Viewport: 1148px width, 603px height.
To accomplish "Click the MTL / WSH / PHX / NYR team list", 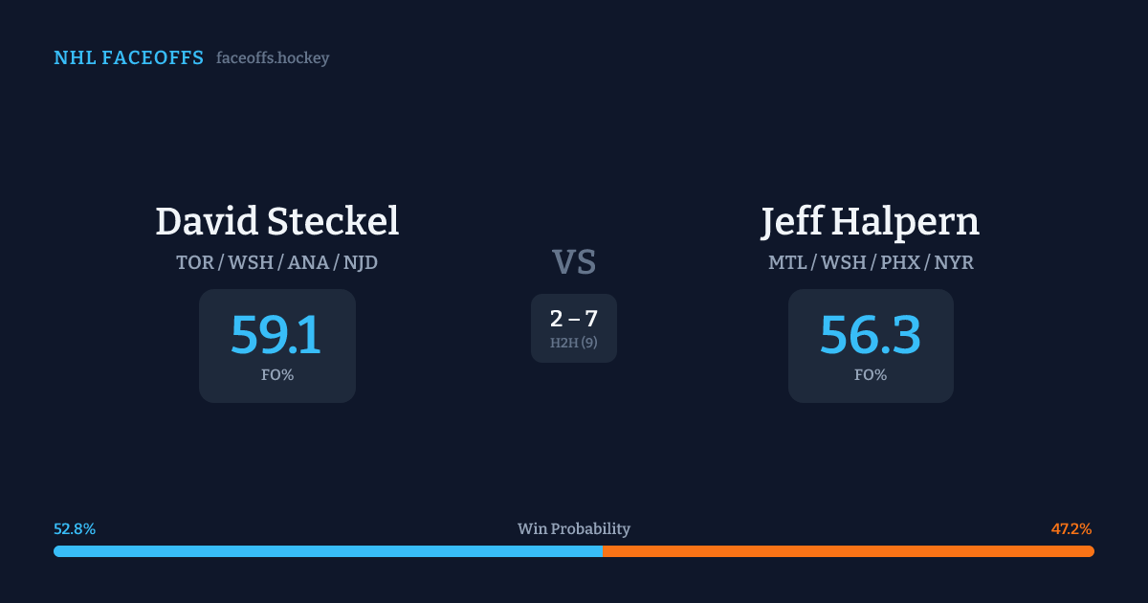I will (871, 262).
